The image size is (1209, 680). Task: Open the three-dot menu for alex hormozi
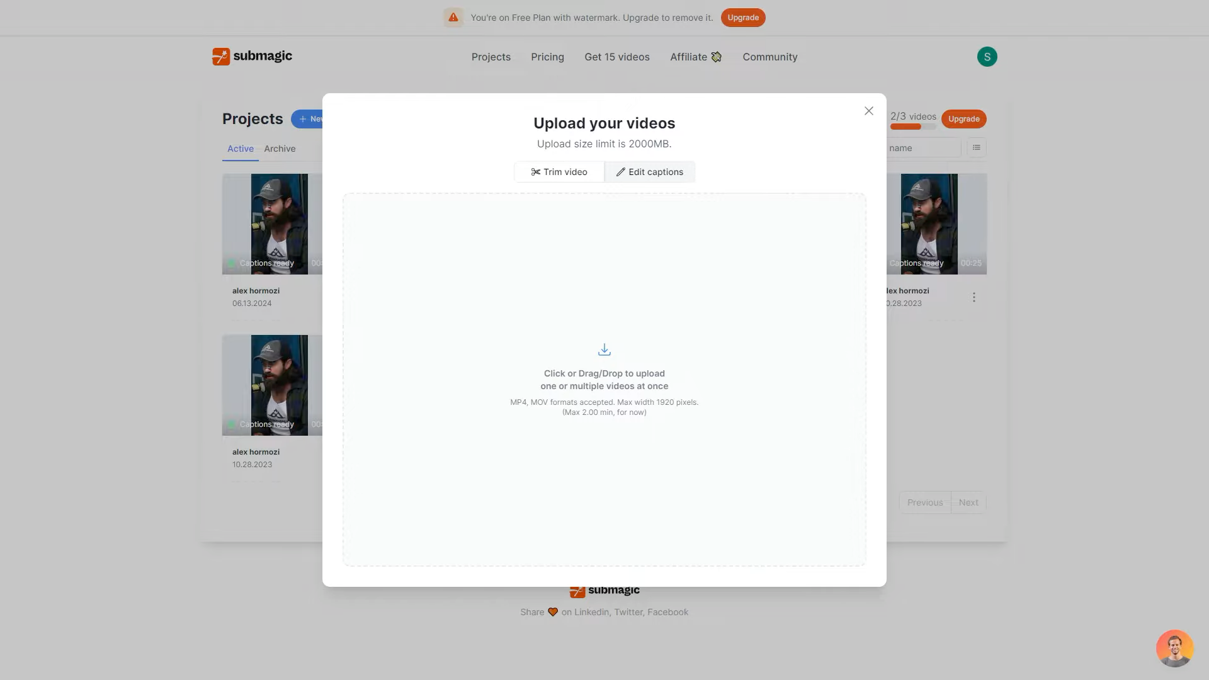pyautogui.click(x=973, y=297)
